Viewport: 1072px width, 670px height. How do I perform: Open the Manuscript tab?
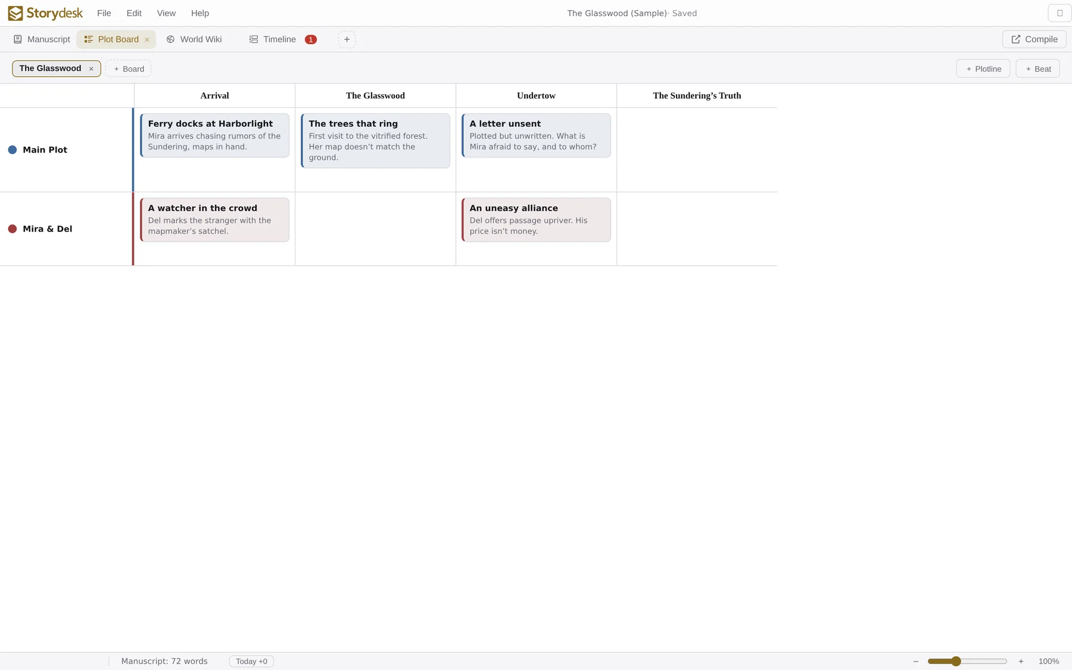coord(42,39)
